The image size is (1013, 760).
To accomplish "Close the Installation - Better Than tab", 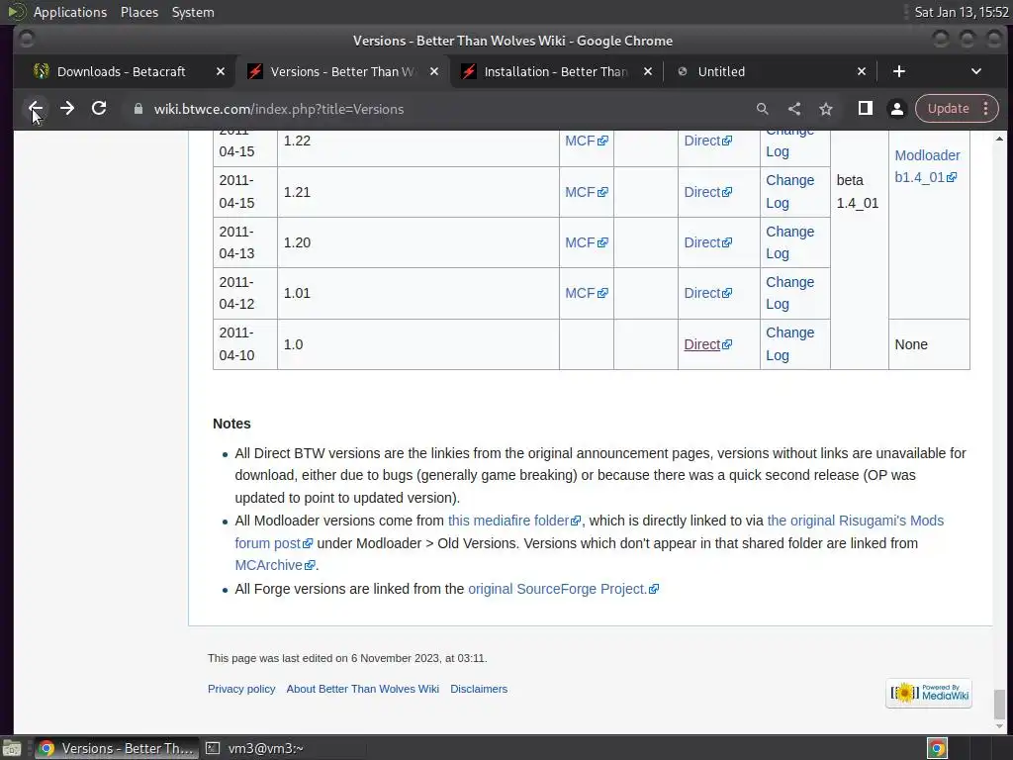I will click(x=647, y=71).
